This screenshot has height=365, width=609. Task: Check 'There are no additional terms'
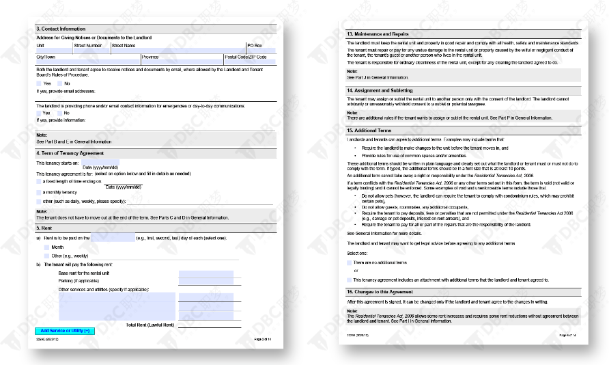[349, 262]
